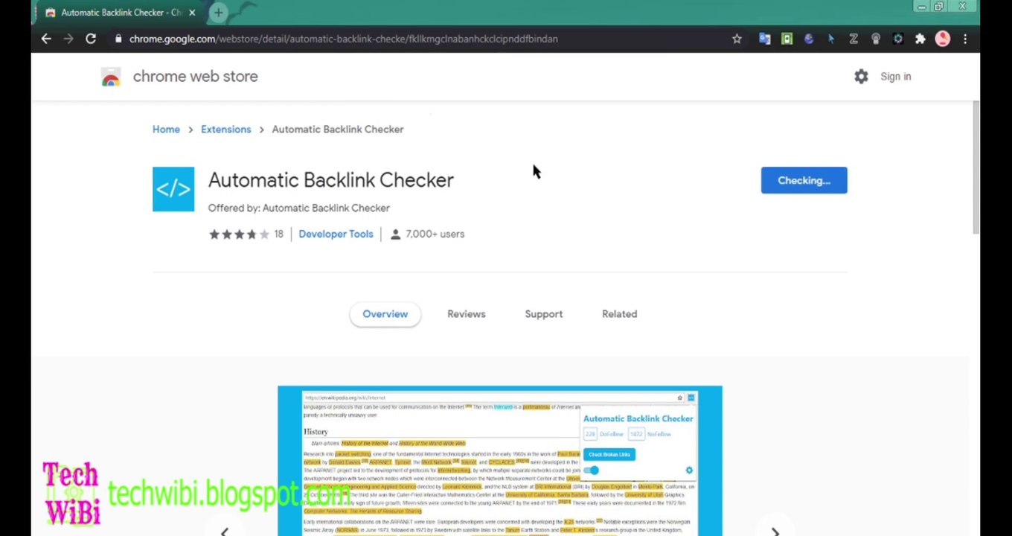Open the Extensions breadcrumb link
Viewport: 1012px width, 536px height.
pos(225,129)
